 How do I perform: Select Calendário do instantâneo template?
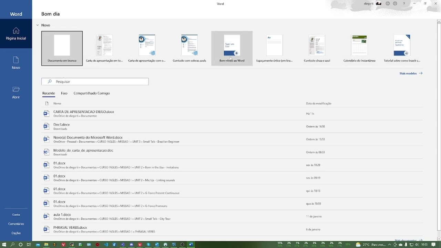coord(359,48)
